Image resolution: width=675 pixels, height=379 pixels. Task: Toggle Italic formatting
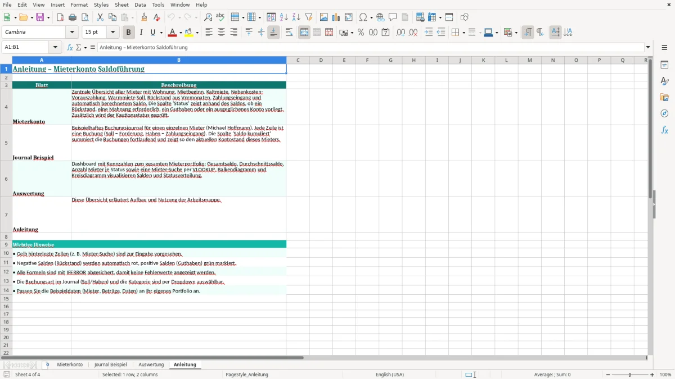141,33
